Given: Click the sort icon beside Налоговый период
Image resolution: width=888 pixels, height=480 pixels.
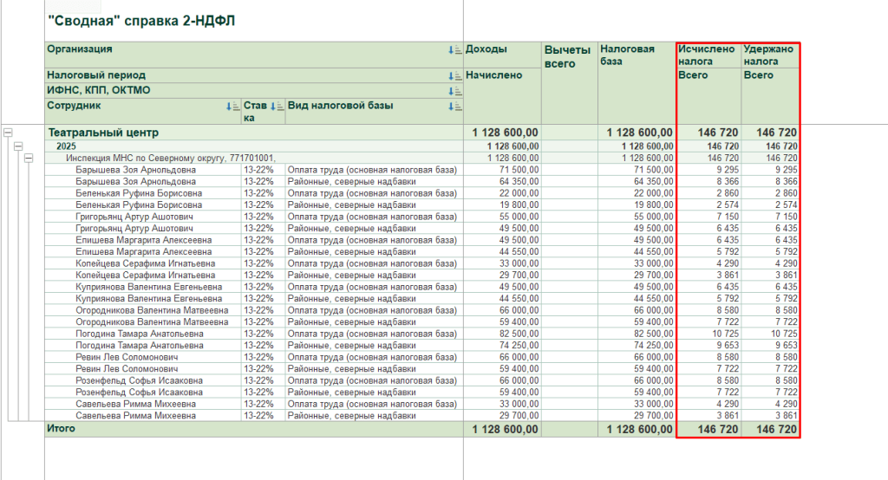Looking at the screenshot, I should point(454,76).
